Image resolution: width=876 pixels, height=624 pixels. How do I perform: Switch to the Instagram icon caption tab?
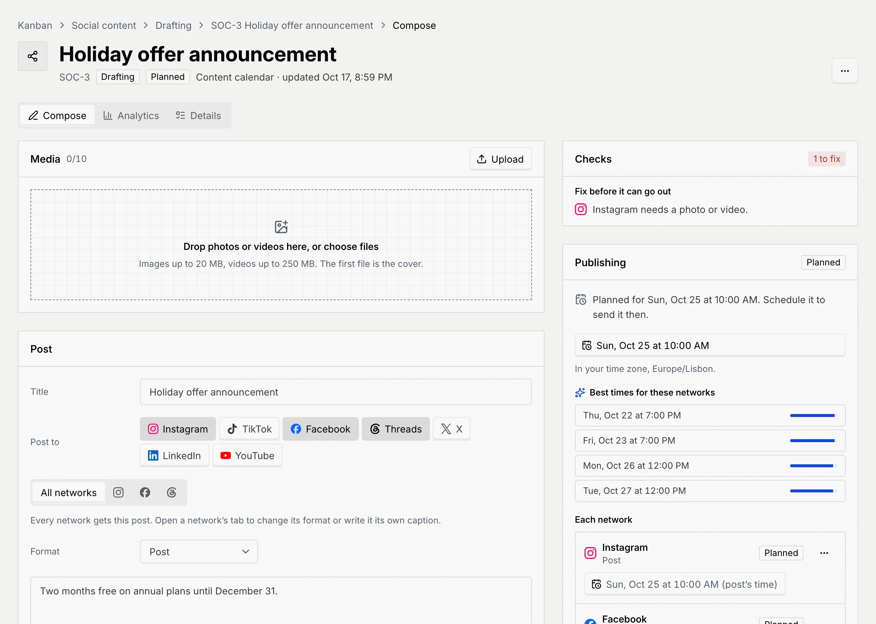[x=118, y=492]
